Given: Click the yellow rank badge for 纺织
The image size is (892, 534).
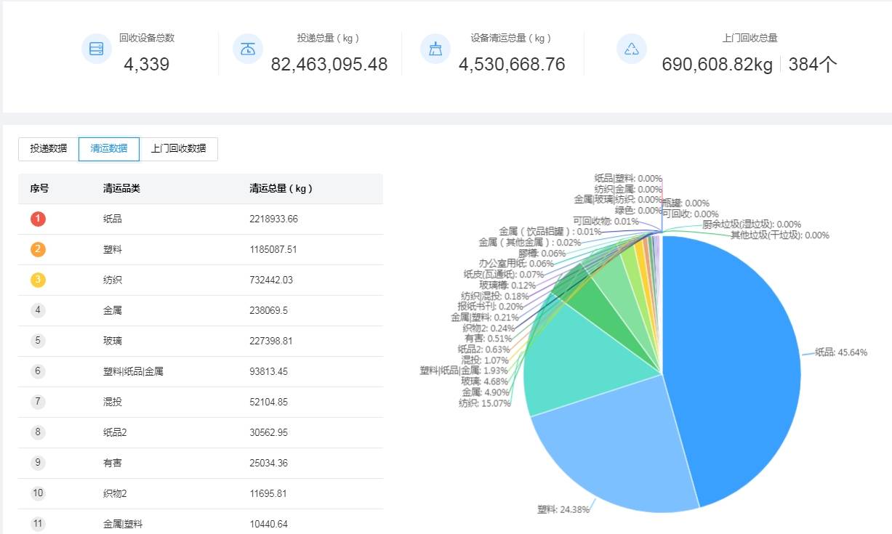Looking at the screenshot, I should coord(37,279).
